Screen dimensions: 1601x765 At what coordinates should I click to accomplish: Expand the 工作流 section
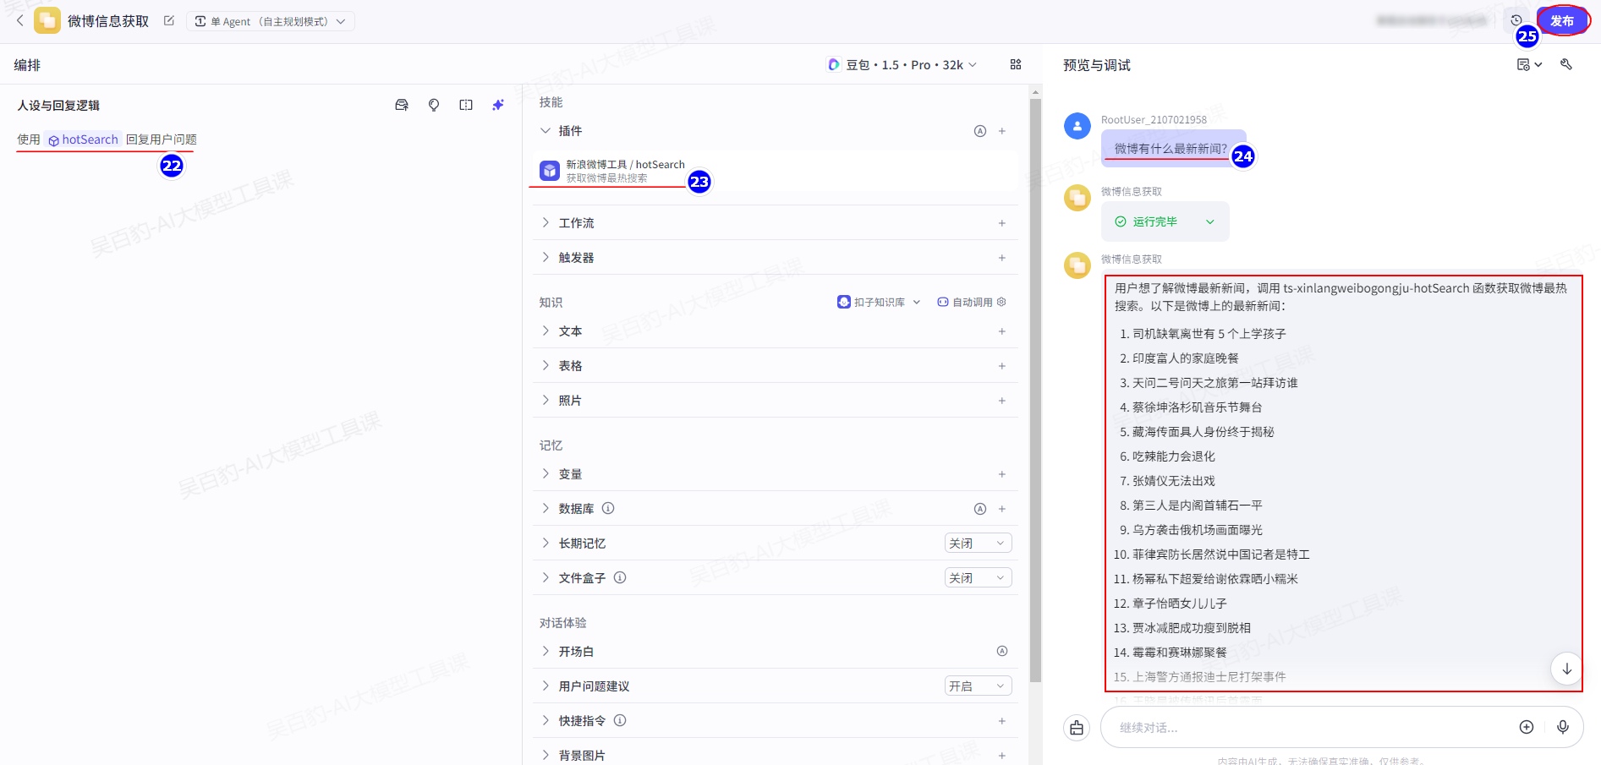pyautogui.click(x=577, y=223)
